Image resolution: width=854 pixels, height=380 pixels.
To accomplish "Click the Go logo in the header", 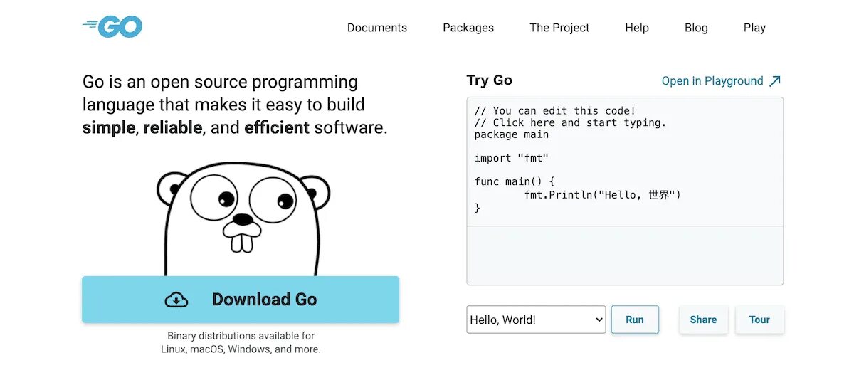I will 112,26.
